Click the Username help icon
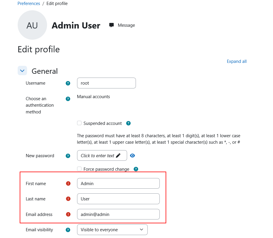The width and height of the screenshot is (273, 238). click(x=68, y=83)
